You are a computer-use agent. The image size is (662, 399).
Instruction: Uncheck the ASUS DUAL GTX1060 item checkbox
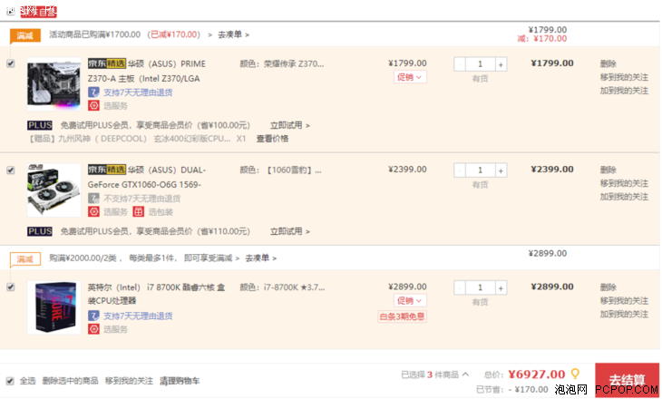point(11,170)
